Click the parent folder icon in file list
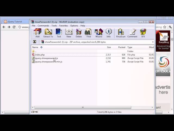The image size is (174, 131). 33,51
